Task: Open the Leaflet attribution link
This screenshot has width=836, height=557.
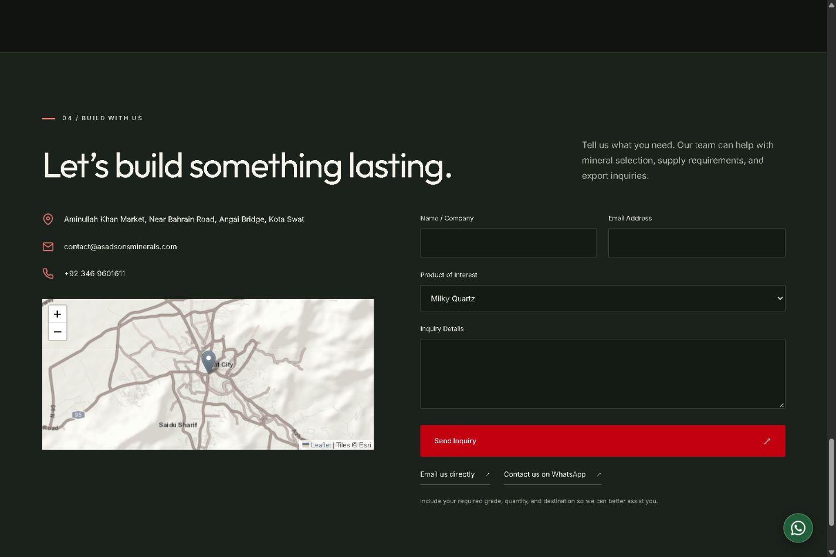Action: (316, 445)
